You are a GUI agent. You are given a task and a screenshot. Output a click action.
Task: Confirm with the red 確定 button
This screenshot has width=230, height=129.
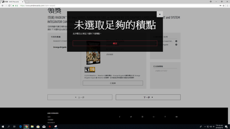pos(115,43)
